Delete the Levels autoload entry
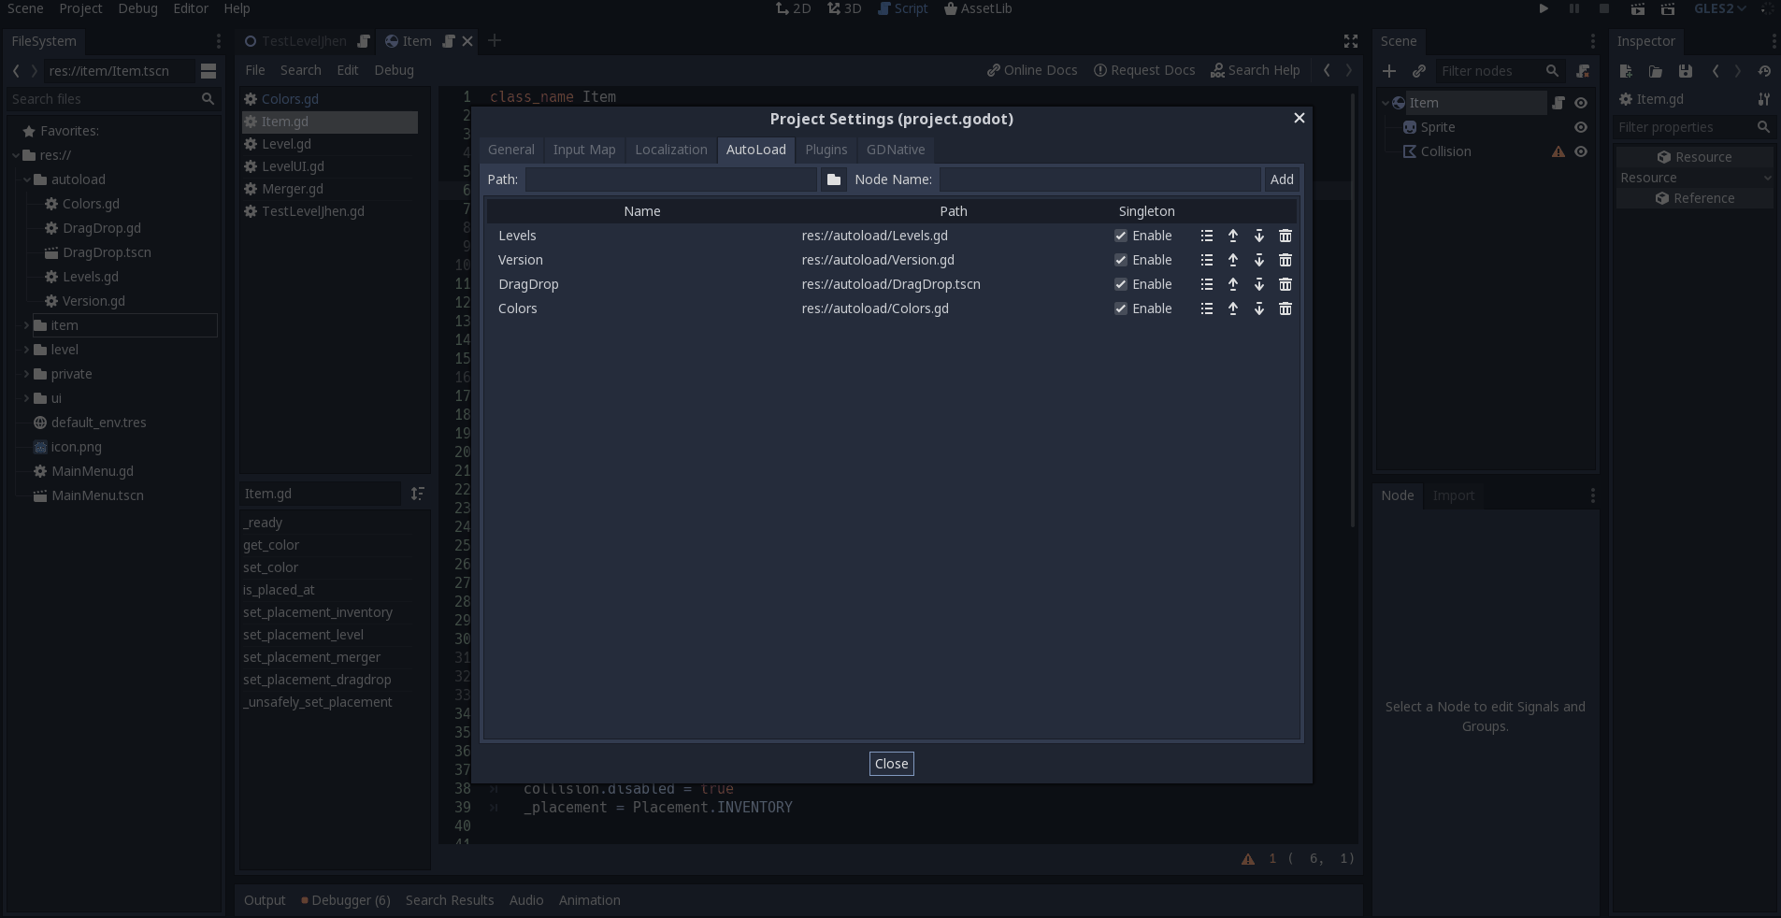The height and width of the screenshot is (918, 1781). coord(1285,236)
